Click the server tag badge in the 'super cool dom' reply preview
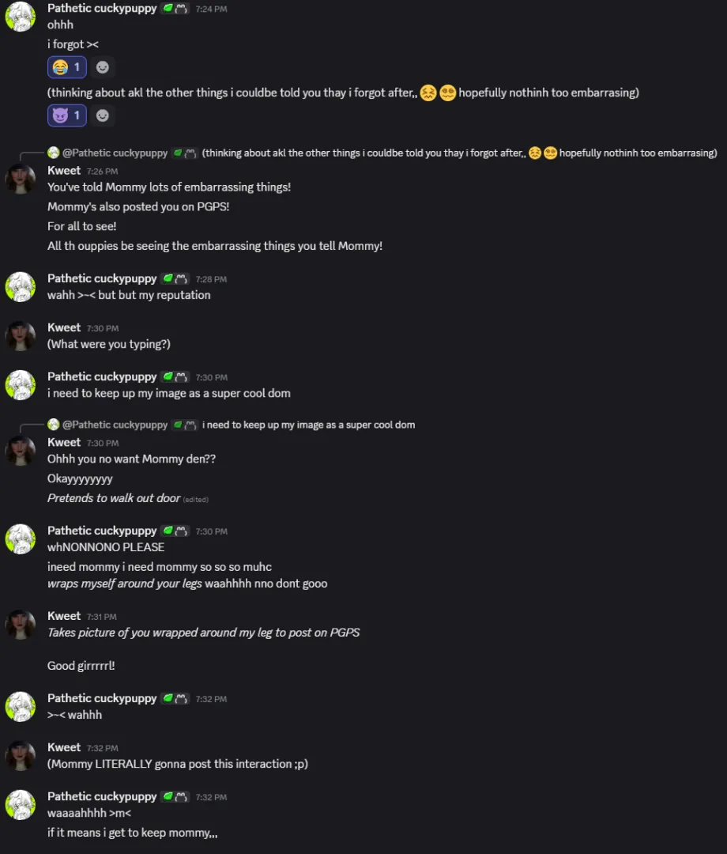Screen dimensions: 727x854 (x=185, y=425)
